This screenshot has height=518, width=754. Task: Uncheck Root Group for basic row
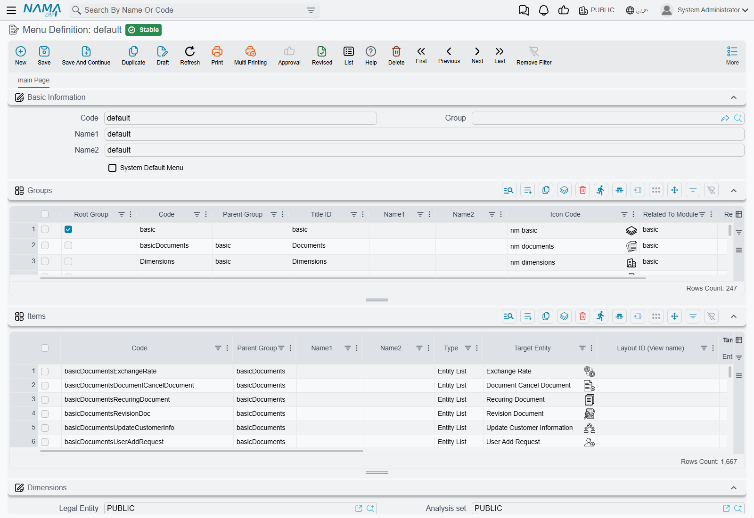pyautogui.click(x=68, y=229)
